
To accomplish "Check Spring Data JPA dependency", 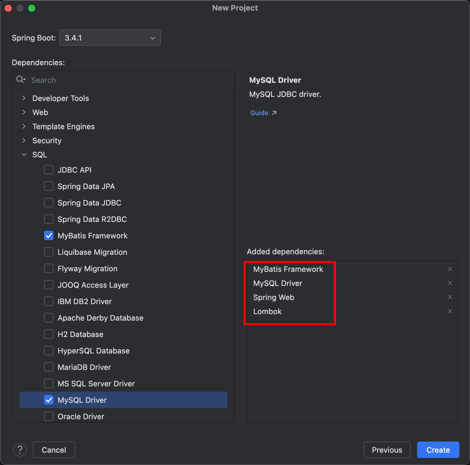I will click(x=49, y=186).
